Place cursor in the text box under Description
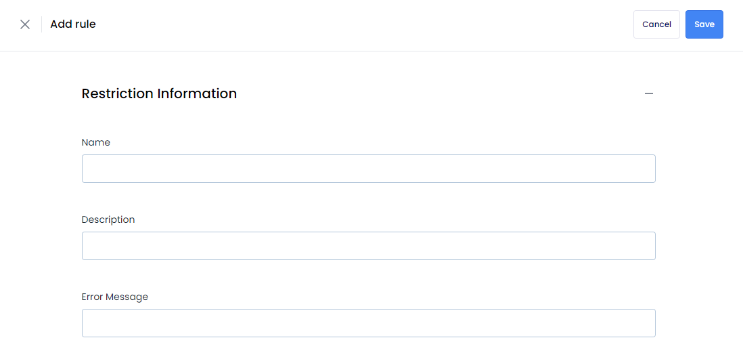 tap(369, 246)
